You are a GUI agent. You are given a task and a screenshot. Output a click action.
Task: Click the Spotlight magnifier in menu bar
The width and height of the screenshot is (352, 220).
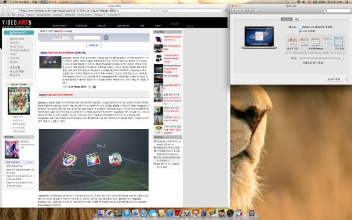pyautogui.click(x=347, y=2)
